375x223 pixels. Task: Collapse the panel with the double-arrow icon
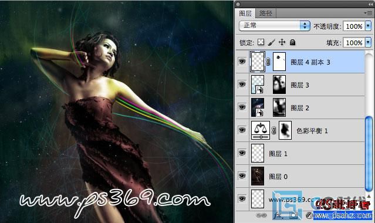pyautogui.click(x=370, y=4)
